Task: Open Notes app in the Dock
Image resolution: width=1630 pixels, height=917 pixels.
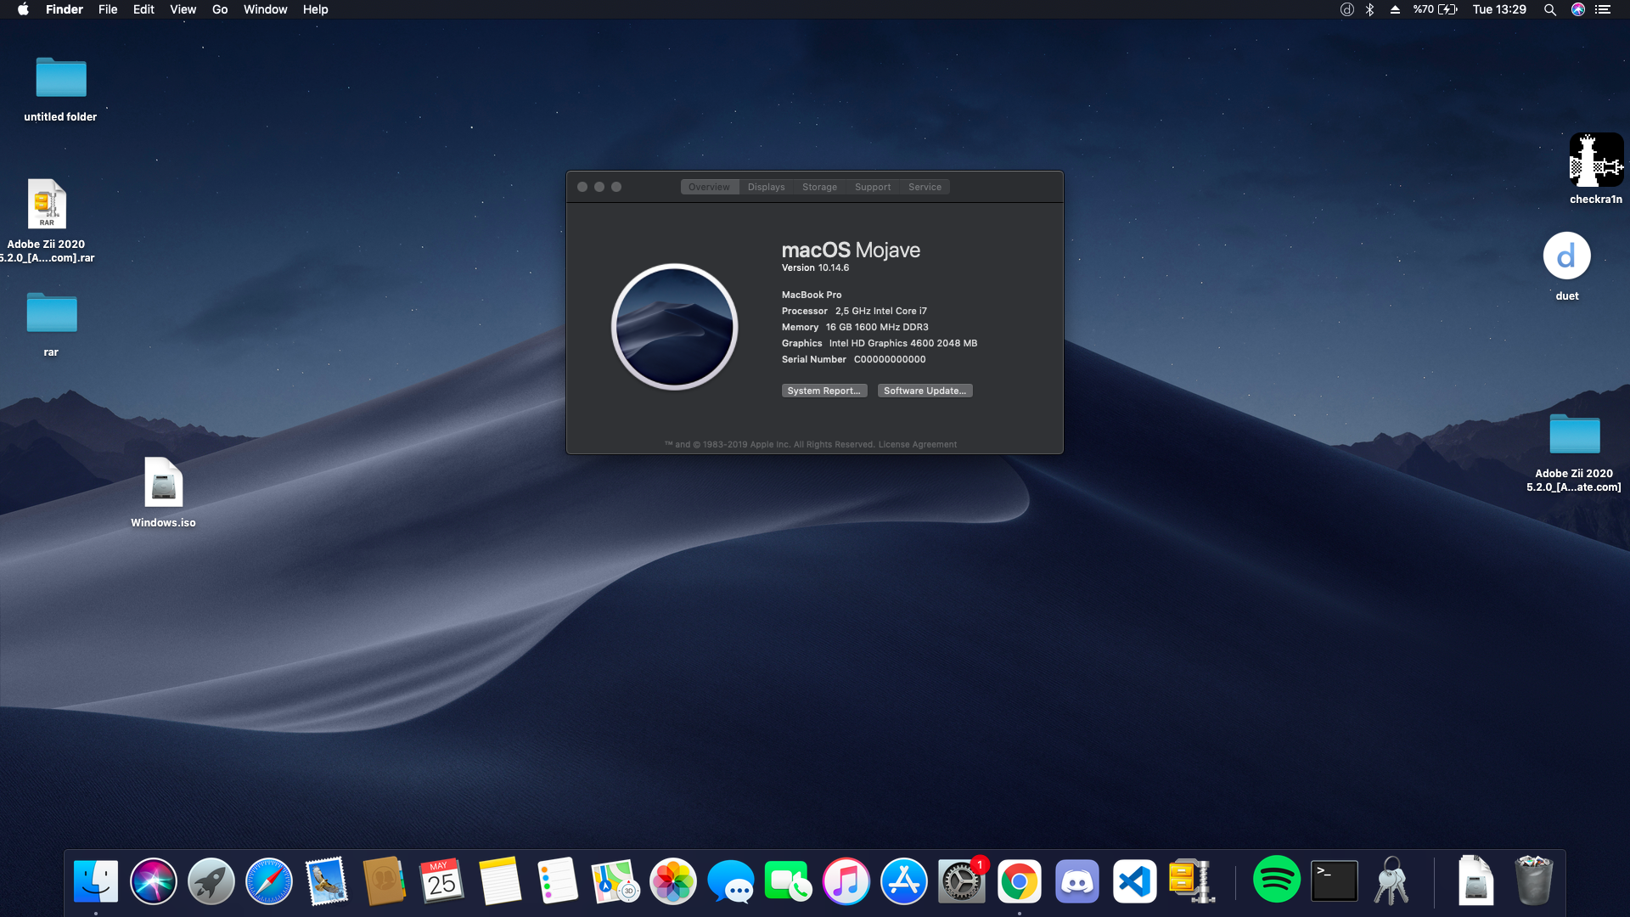Action: coord(499,881)
